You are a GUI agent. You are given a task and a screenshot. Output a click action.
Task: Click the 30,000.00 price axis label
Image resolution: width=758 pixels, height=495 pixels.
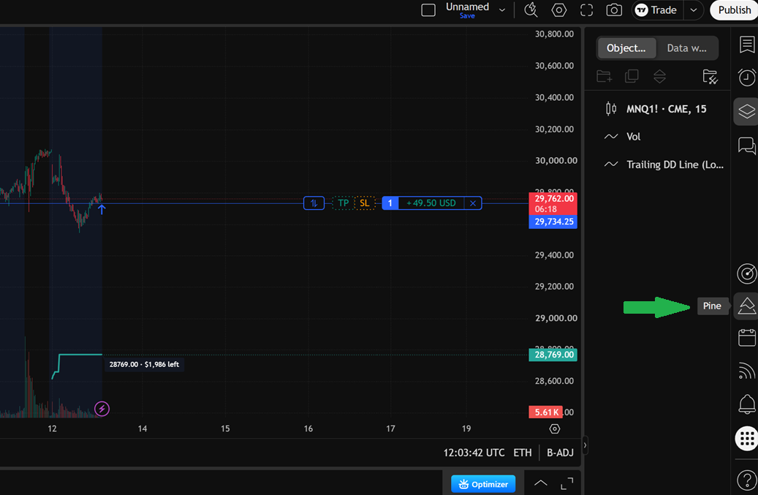pos(556,160)
